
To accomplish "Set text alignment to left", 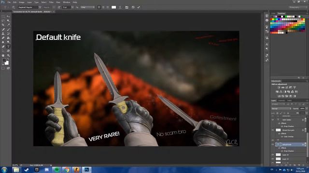I will pos(99,7).
